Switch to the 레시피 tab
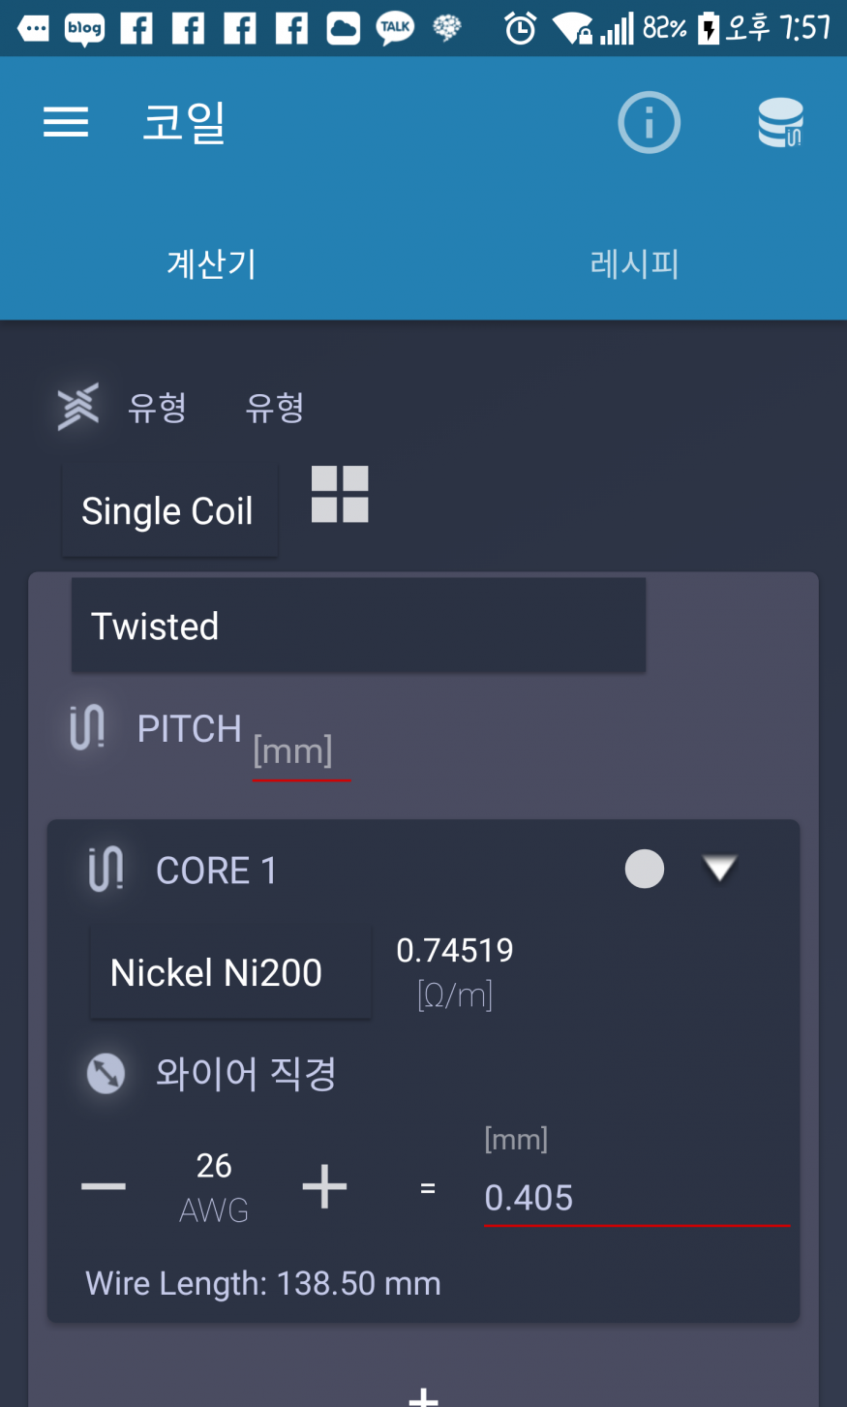This screenshot has height=1407, width=847. coord(634,263)
